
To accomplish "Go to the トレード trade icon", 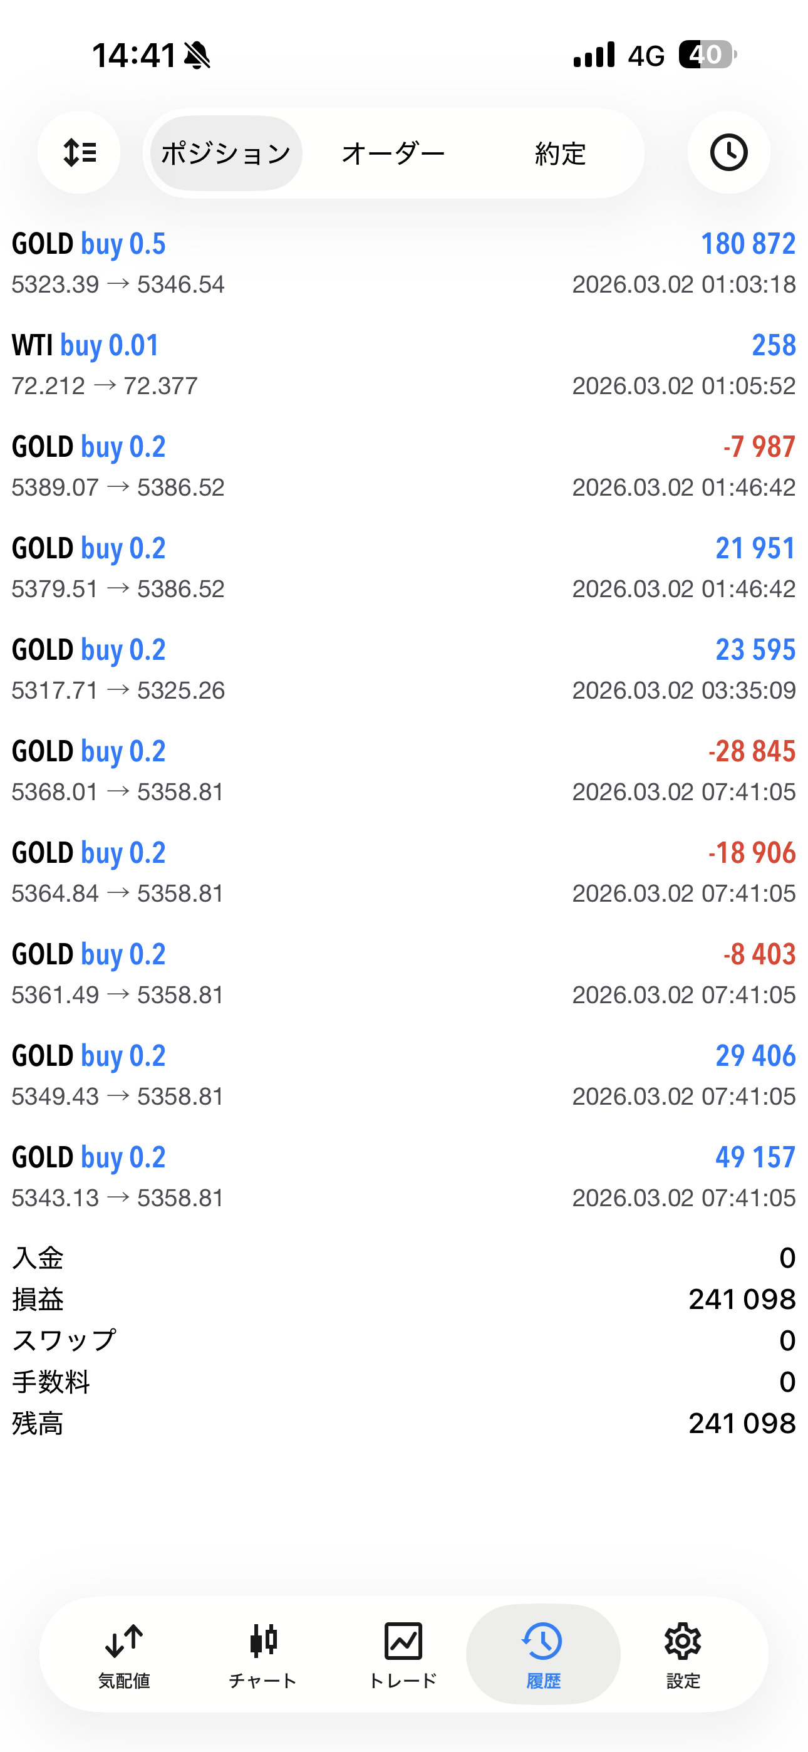I will (403, 1654).
